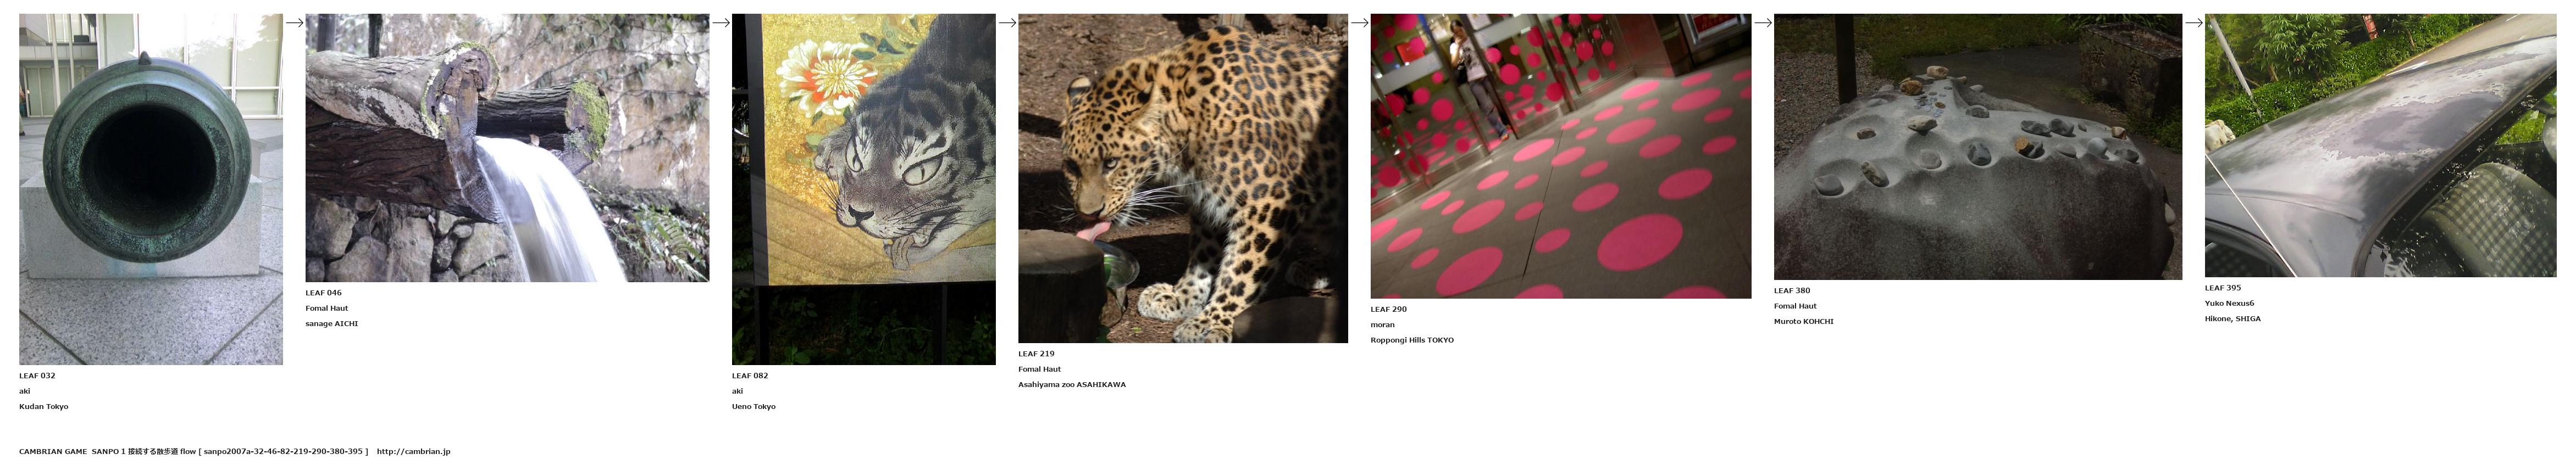Image resolution: width=2576 pixels, height=465 pixels.
Task: Click the arrow after the stone sculpture photo
Action: [2194, 23]
